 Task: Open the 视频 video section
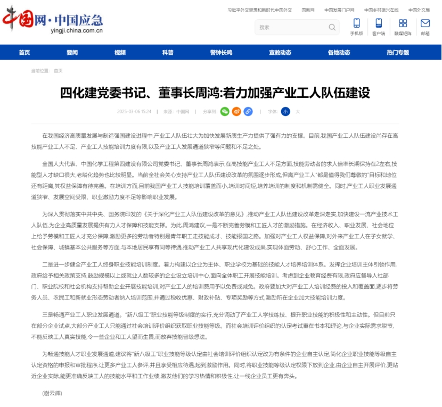tap(120, 52)
